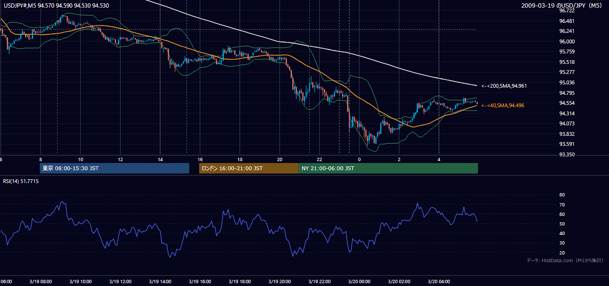
Task: Select the NY 21:00-06:00 JST session bar
Action: 388,168
